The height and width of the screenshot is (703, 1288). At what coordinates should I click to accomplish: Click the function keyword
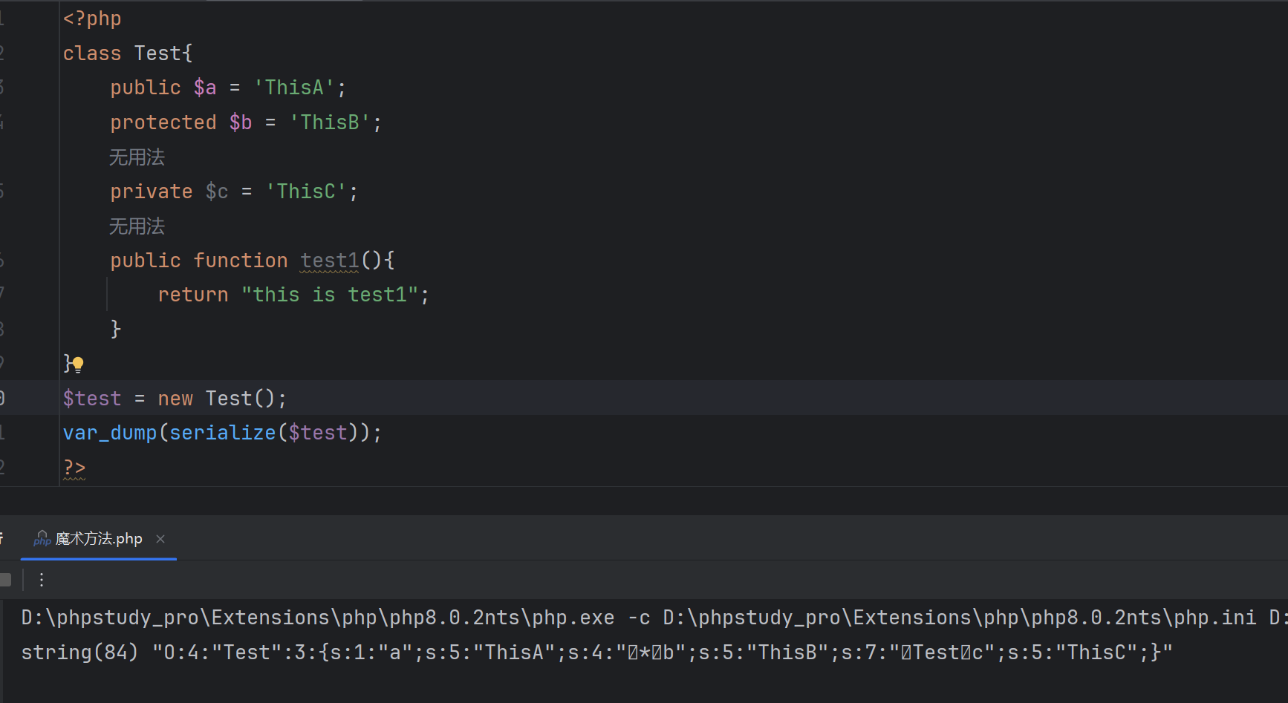coord(241,261)
